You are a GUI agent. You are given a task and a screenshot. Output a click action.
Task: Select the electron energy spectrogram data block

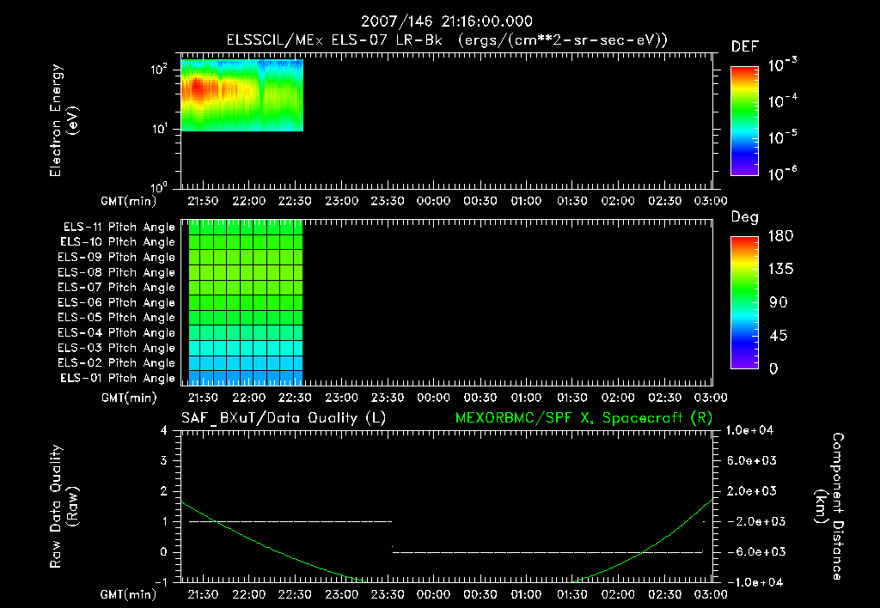click(x=241, y=95)
